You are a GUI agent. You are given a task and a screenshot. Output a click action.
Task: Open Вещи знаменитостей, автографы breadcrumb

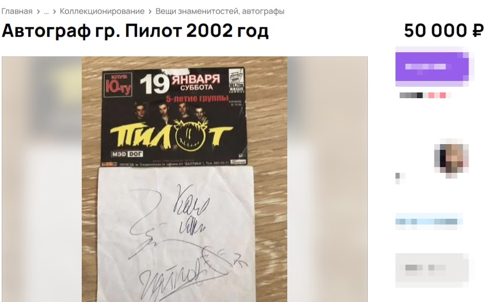coord(220,11)
